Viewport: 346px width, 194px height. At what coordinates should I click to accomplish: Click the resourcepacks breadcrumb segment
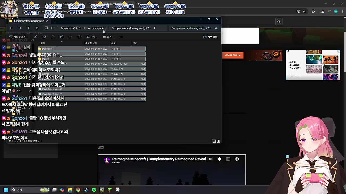point(96,28)
